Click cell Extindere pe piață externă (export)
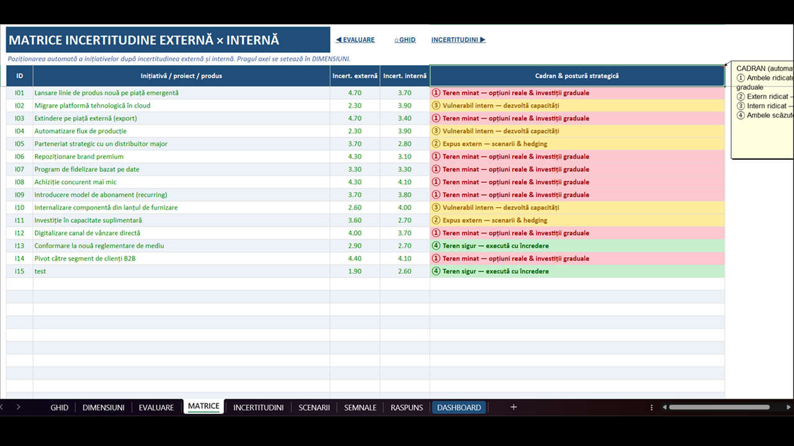 (182, 118)
